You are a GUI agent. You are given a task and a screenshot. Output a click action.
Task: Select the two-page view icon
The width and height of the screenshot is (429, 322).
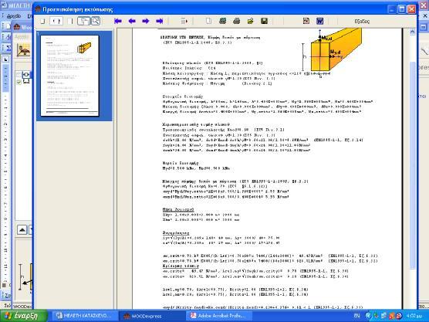pyautogui.click(x=56, y=21)
